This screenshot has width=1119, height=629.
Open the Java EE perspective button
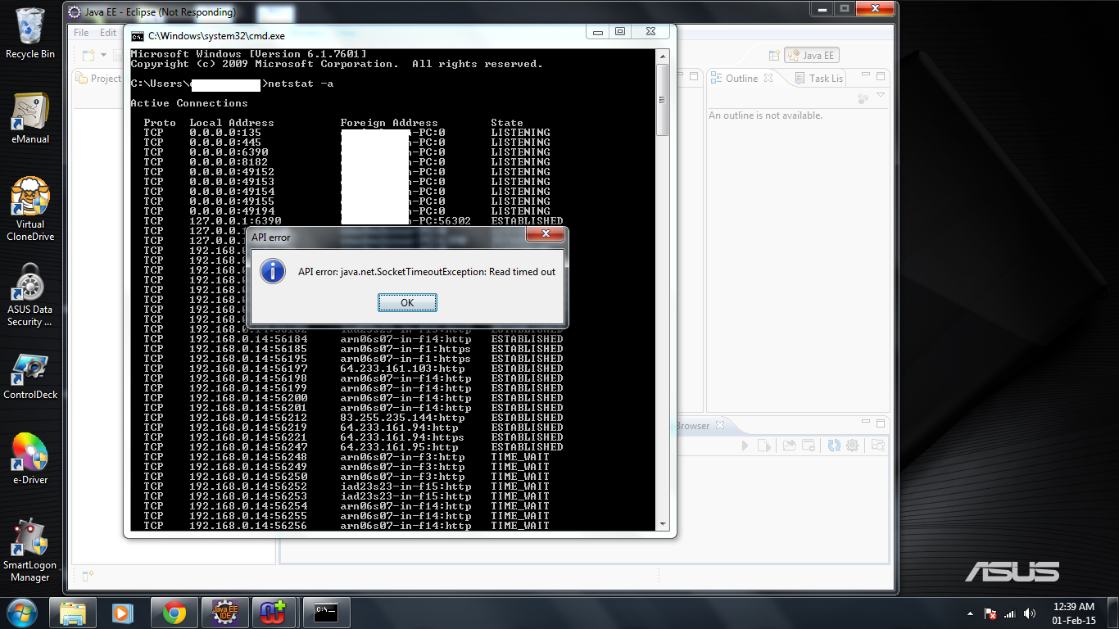tap(812, 56)
